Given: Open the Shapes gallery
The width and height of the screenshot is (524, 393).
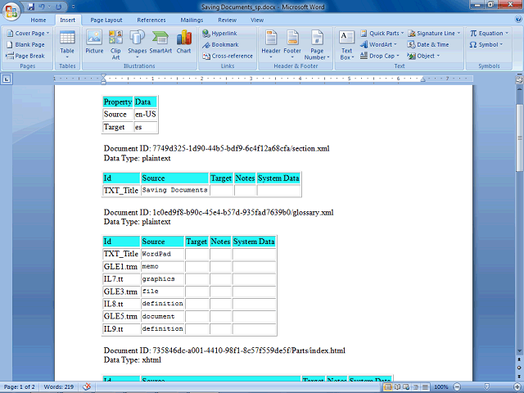Looking at the screenshot, I should click(x=137, y=44).
